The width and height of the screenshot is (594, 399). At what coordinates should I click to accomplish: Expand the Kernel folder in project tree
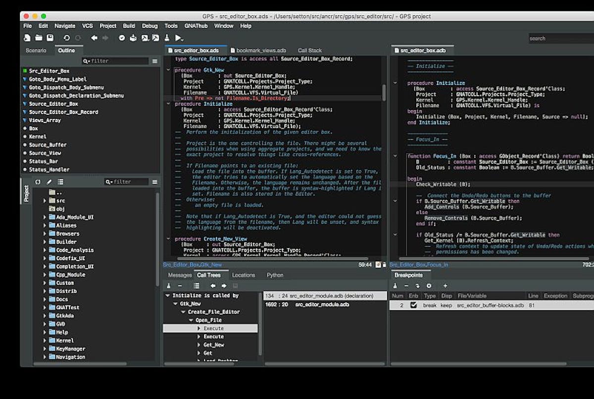[45, 341]
